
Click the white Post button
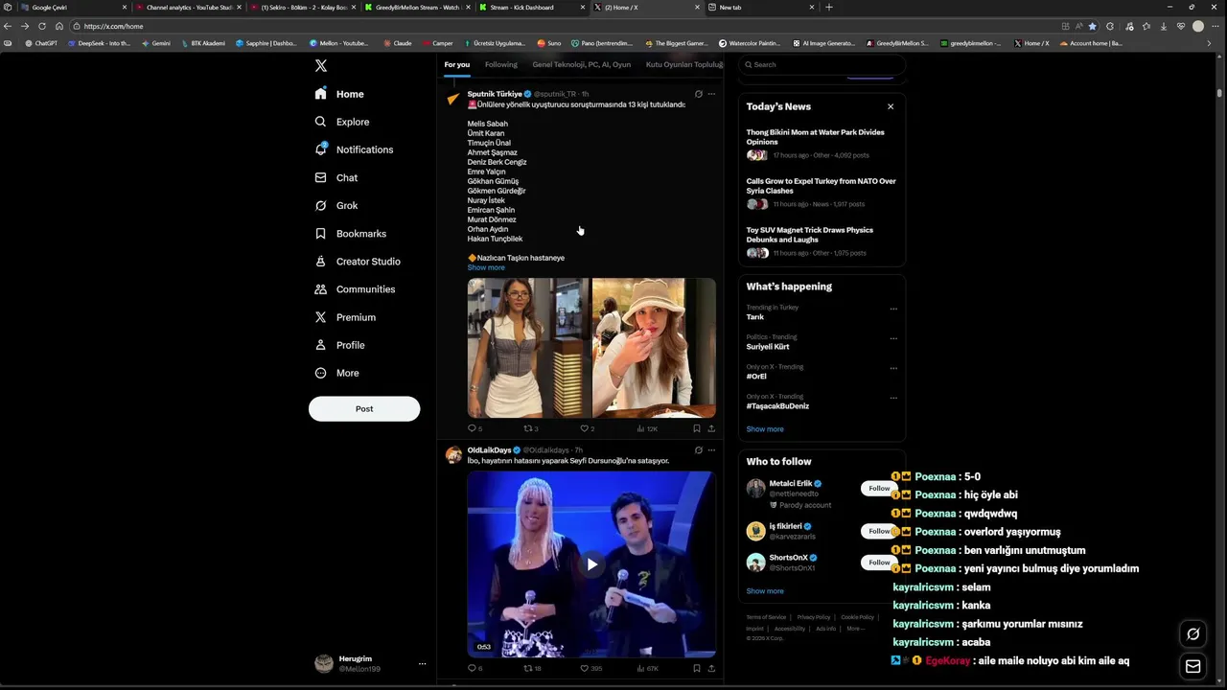364,408
